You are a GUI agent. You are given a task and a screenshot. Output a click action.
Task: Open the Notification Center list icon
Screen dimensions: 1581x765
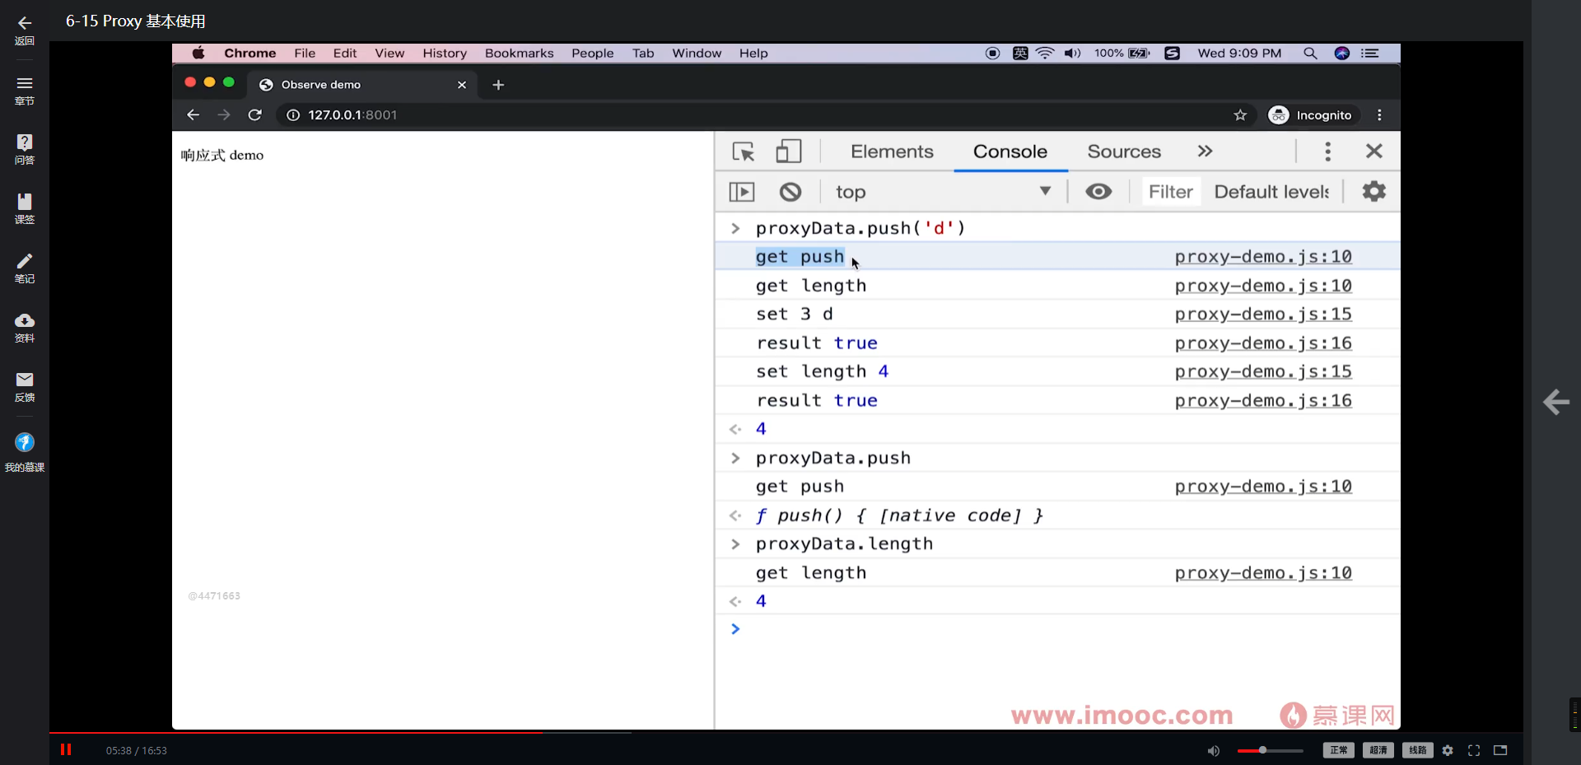(1370, 53)
